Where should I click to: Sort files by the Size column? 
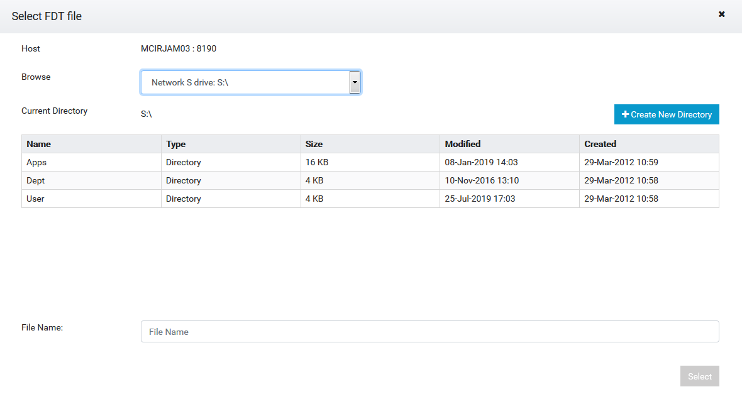click(313, 144)
